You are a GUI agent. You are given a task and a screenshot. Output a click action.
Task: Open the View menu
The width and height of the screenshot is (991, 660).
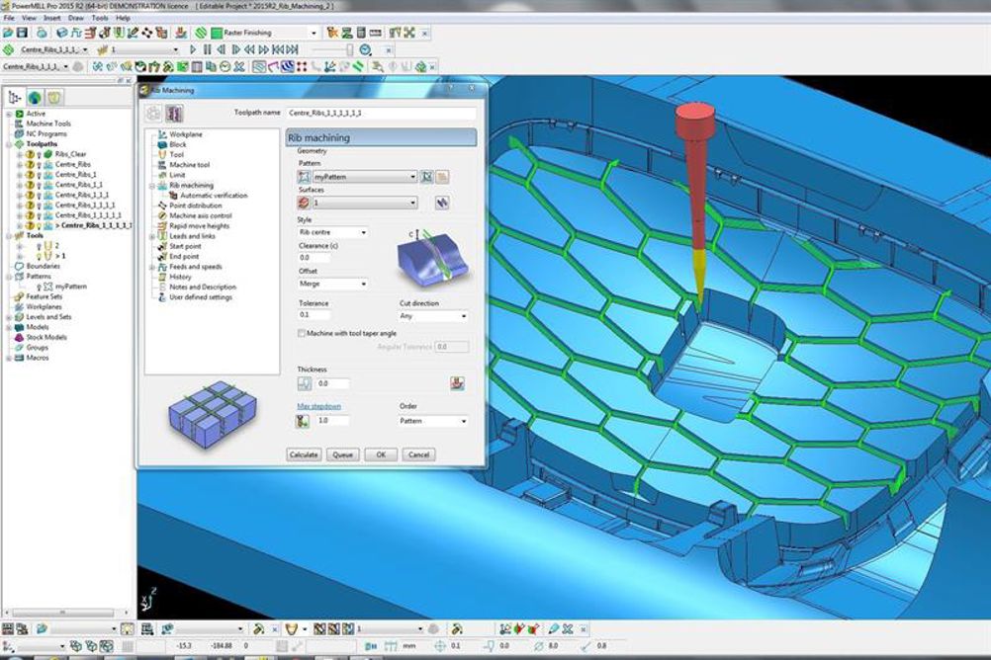coord(29,19)
